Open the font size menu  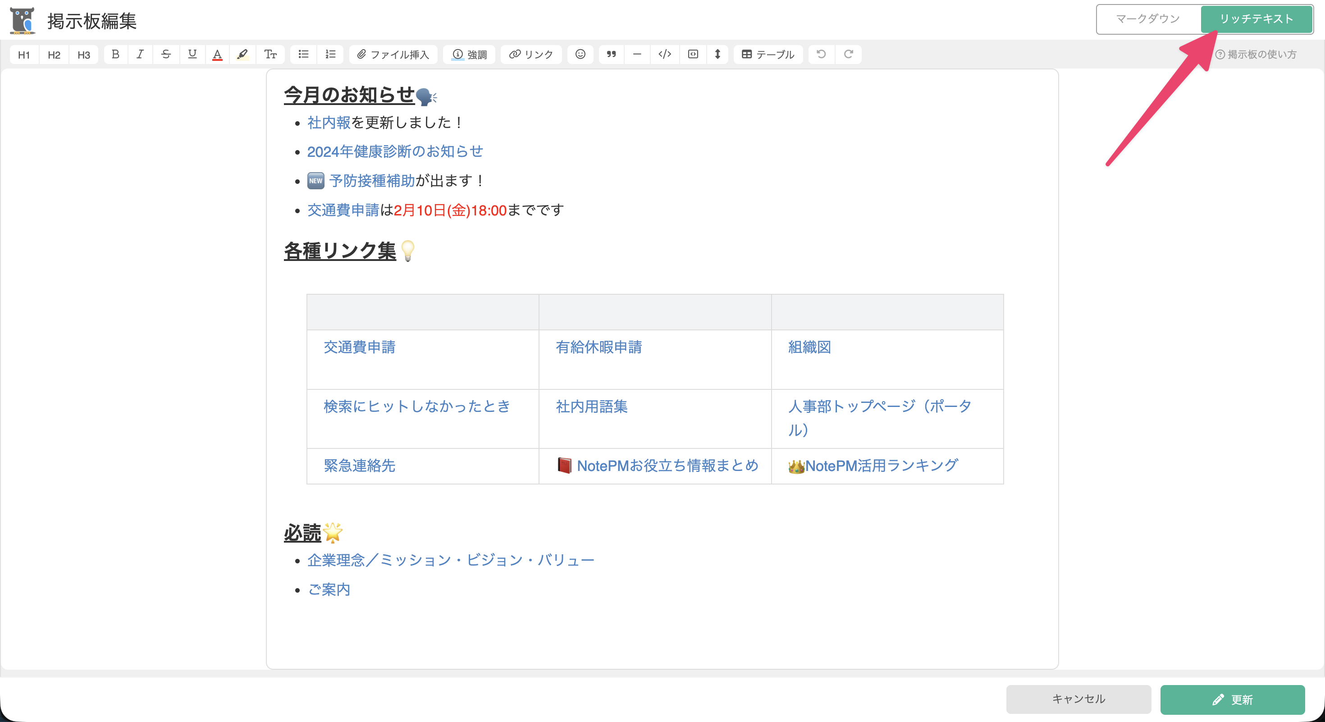coord(270,54)
